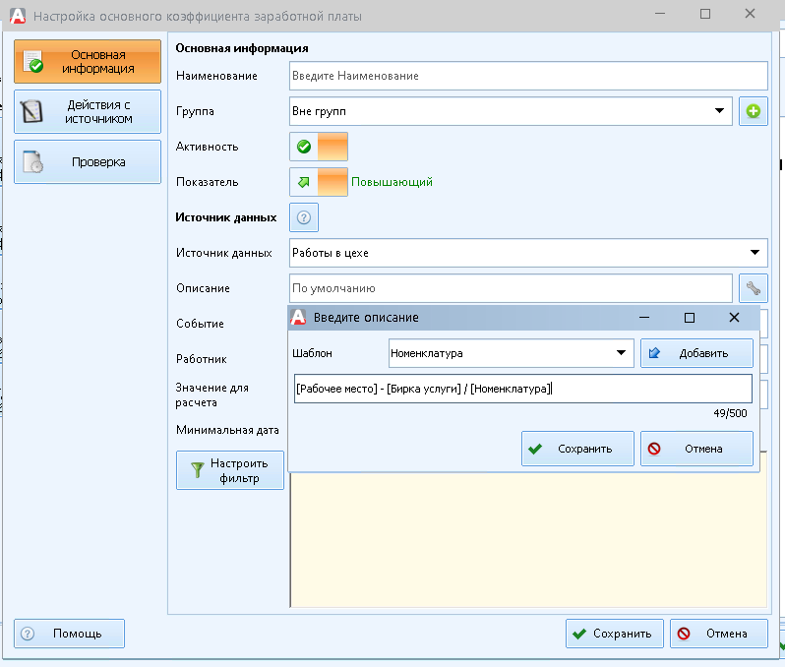The height and width of the screenshot is (667, 785).
Task: Click the wrench icon next to Описание
Action: click(753, 288)
